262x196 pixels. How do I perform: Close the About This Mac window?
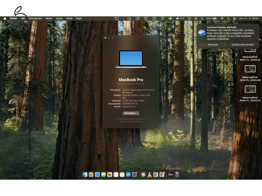(x=106, y=38)
